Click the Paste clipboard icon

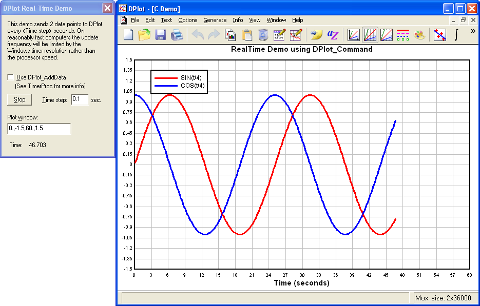pos(246,34)
